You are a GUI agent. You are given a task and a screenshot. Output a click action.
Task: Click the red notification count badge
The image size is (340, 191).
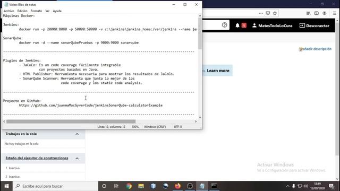click(x=244, y=25)
